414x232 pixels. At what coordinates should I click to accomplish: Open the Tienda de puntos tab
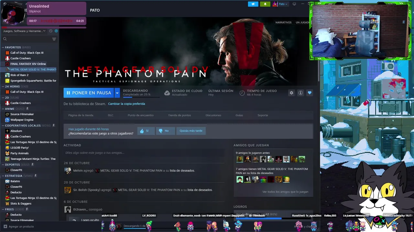click(180, 115)
